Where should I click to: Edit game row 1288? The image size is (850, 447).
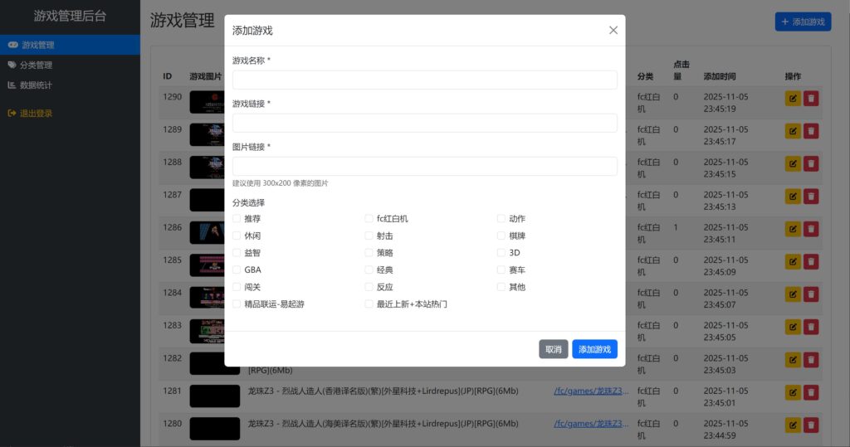click(793, 163)
